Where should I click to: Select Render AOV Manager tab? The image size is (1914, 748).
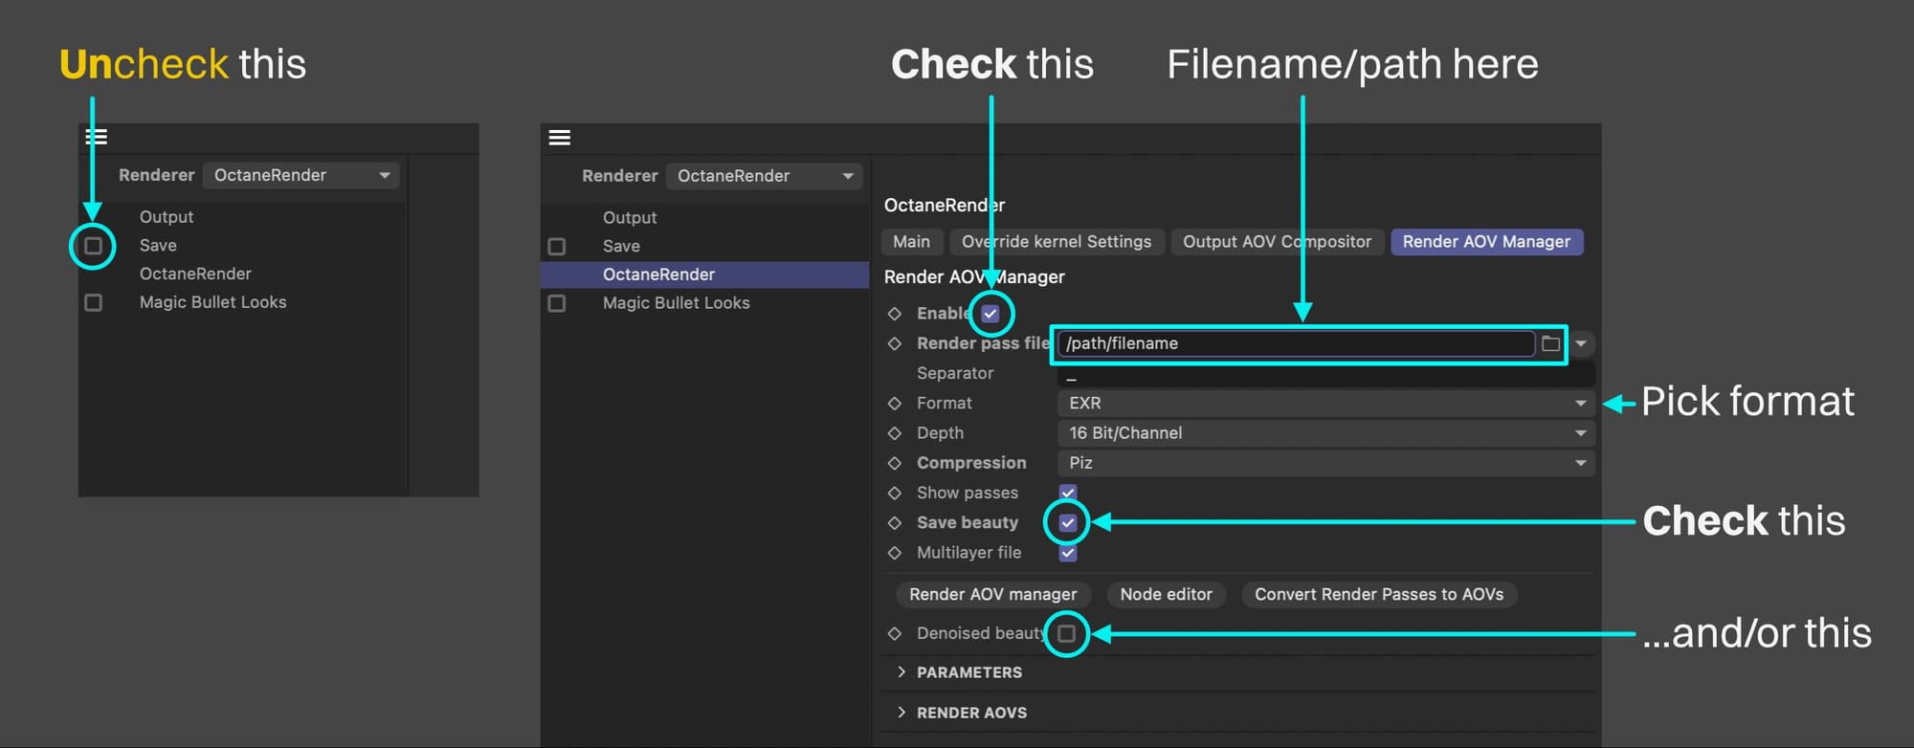tap(1486, 242)
